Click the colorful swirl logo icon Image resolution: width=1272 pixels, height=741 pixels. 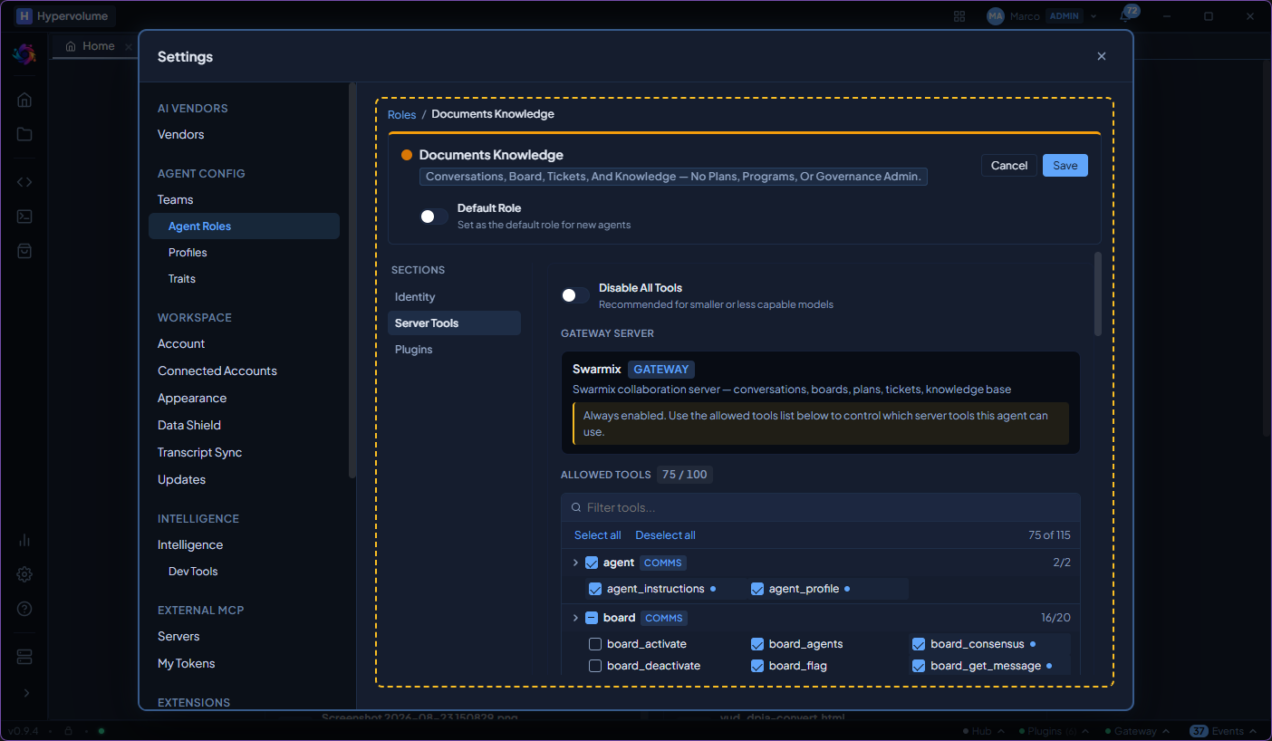(x=24, y=53)
